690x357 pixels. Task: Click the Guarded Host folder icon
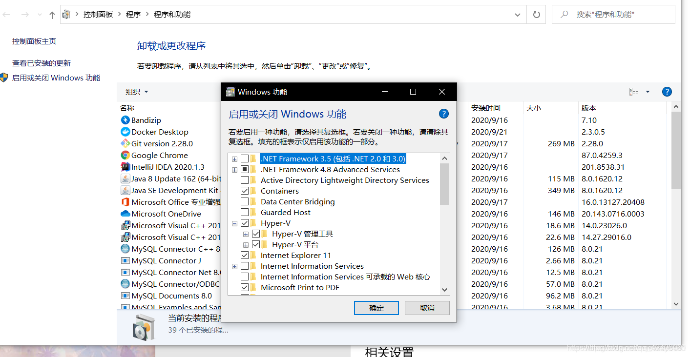click(253, 213)
